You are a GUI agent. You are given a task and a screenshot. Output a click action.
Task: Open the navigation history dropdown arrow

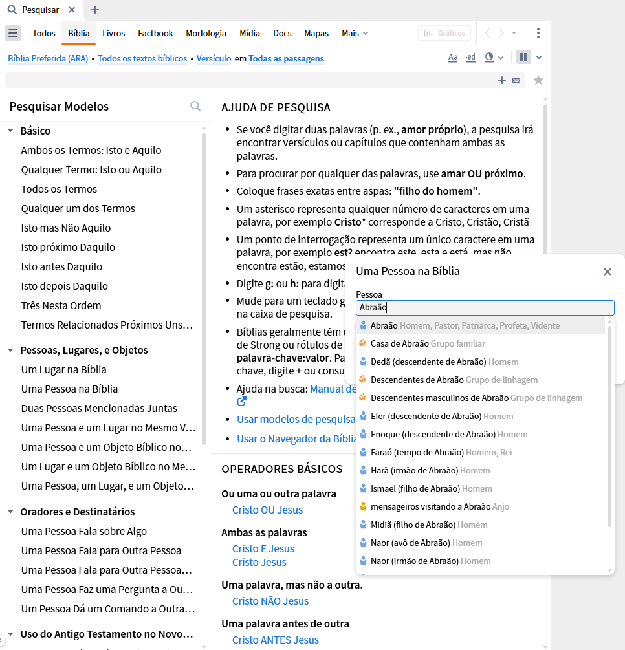514,33
